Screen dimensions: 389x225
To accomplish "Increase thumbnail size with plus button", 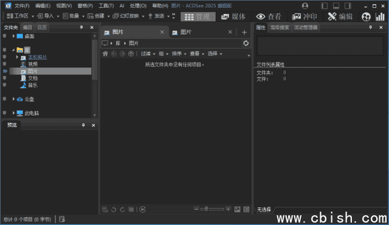I will 229,209.
